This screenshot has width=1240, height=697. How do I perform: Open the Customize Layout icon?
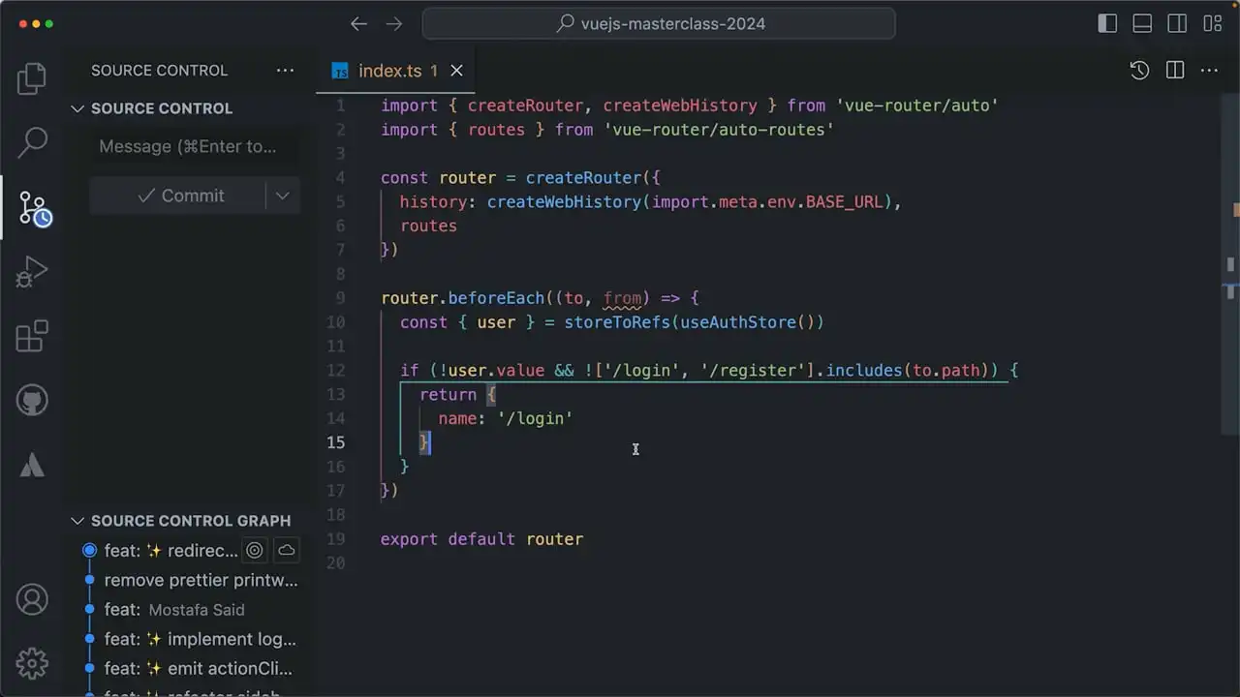click(1212, 24)
